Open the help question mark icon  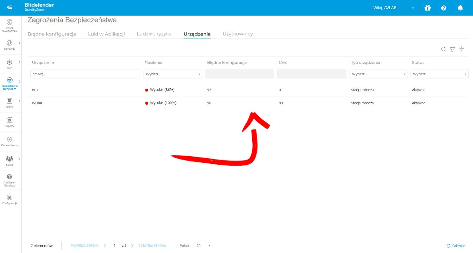coord(444,8)
